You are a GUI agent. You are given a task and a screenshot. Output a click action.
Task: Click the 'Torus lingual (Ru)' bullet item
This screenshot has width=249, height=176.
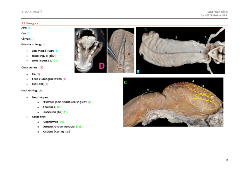(43, 61)
